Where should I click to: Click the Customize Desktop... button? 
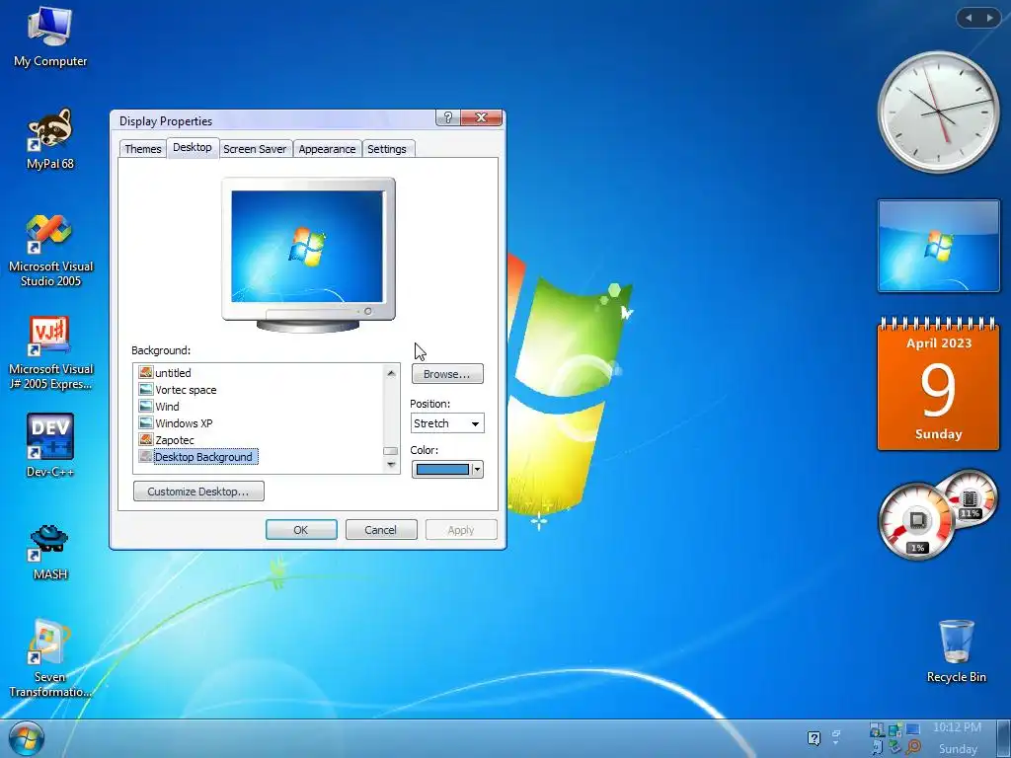coord(198,492)
